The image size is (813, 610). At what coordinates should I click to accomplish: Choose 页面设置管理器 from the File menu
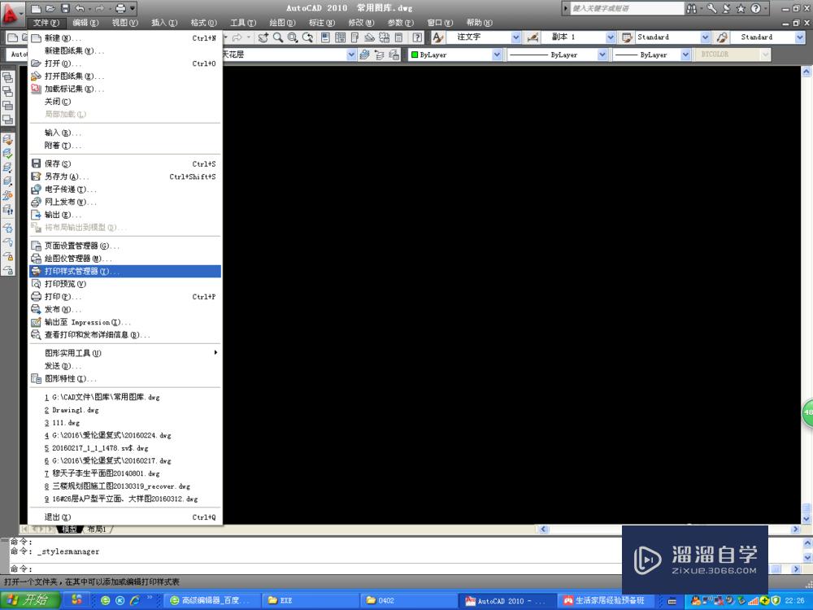(x=125, y=246)
